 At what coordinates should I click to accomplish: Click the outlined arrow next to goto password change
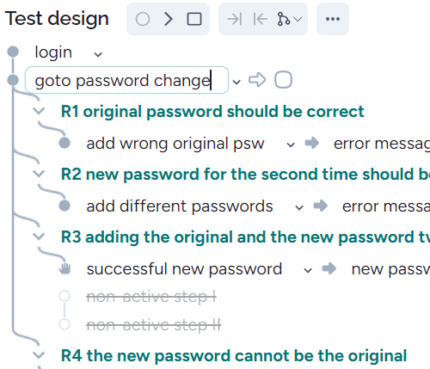pyautogui.click(x=257, y=80)
